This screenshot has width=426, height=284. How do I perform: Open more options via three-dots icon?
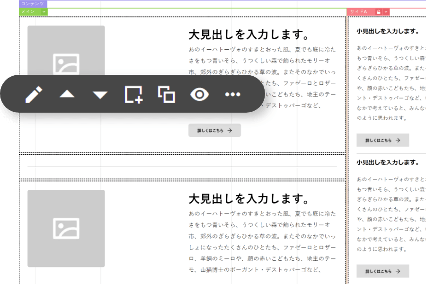pos(233,94)
